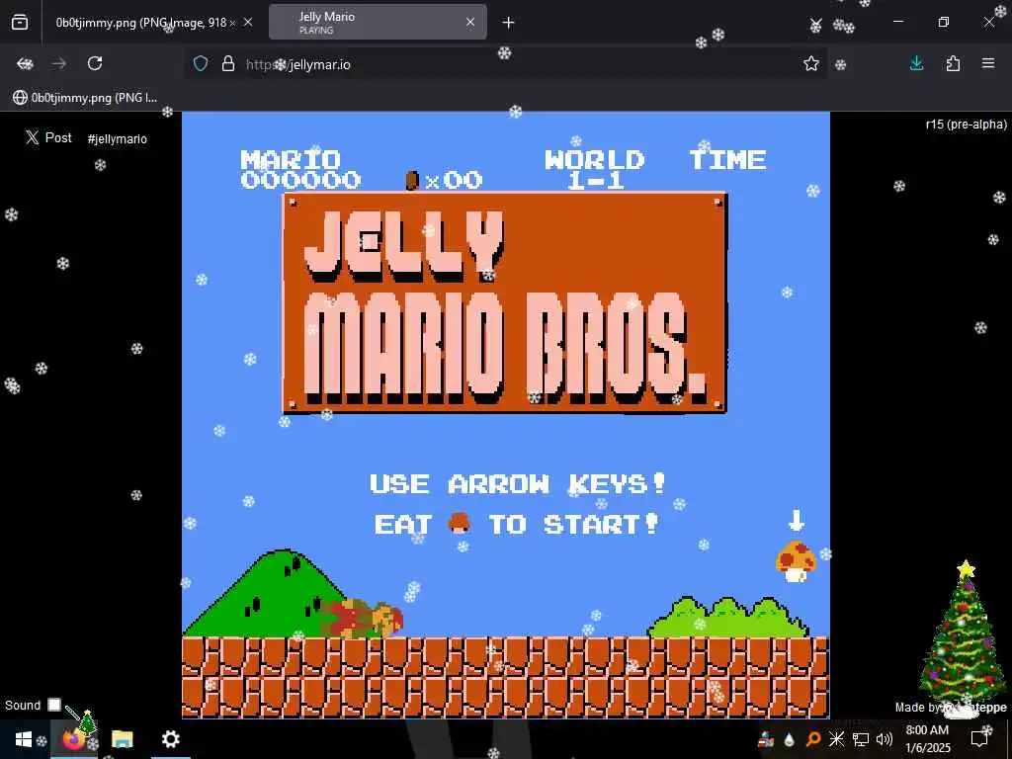1012x759 pixels.
Task: Click the mushroom under the arrow
Action: [x=796, y=561]
